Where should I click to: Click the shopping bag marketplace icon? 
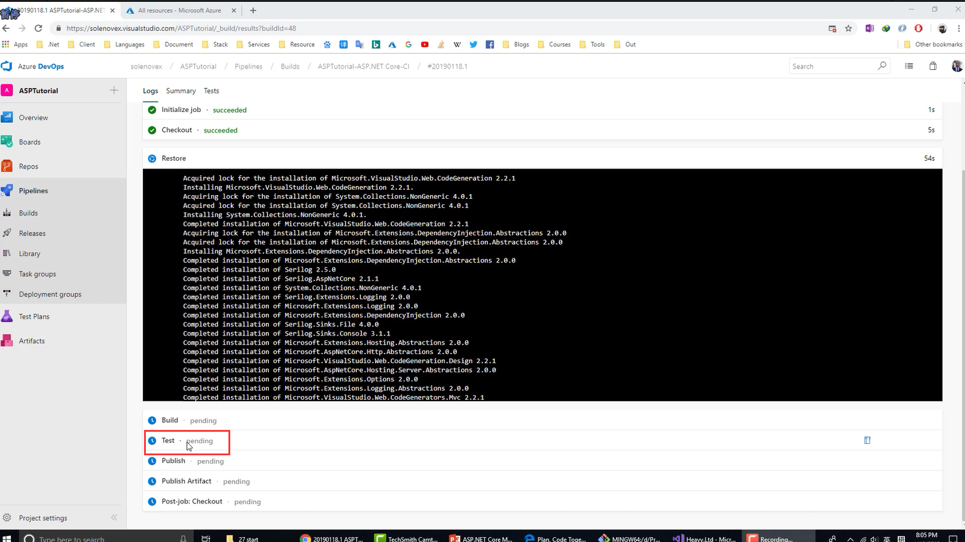[932, 66]
